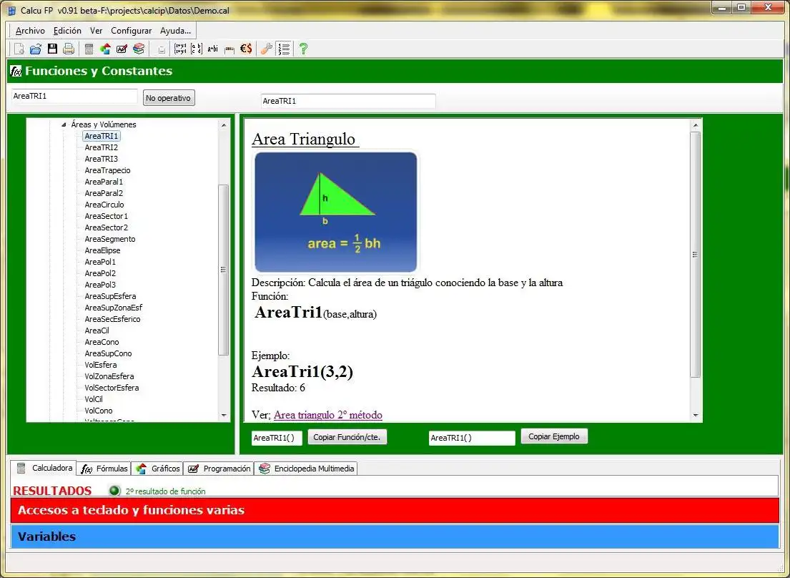
Task: Switch to the Enciclopedia Multimedia tab
Action: tap(306, 469)
